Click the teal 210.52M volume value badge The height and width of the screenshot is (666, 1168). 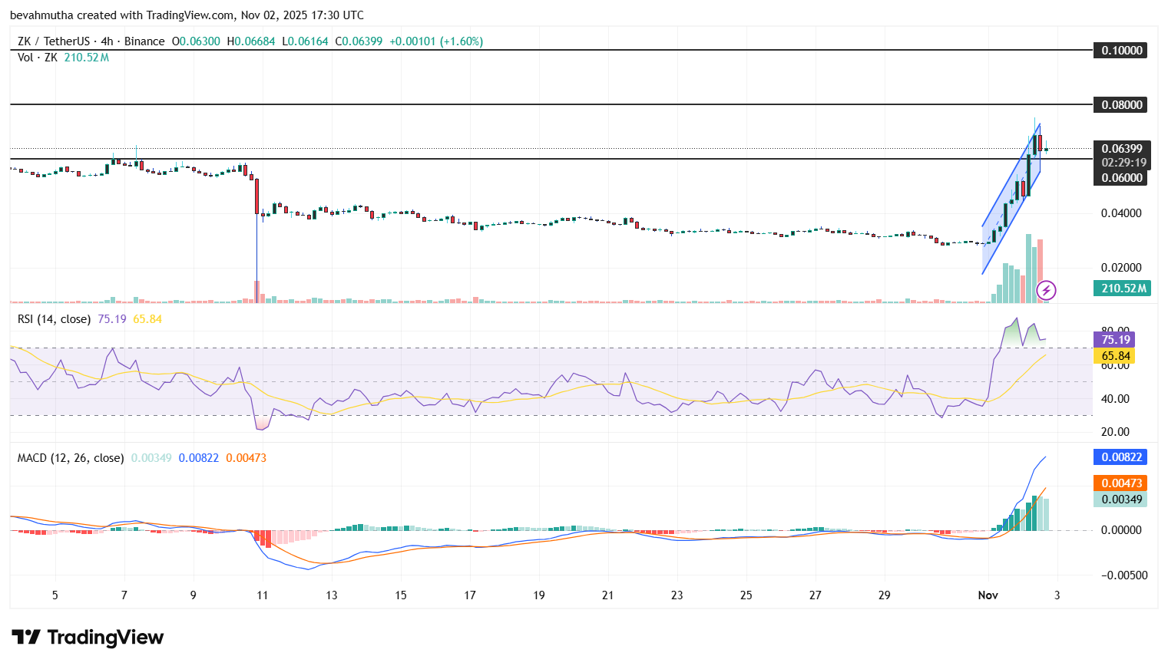[x=1121, y=288]
